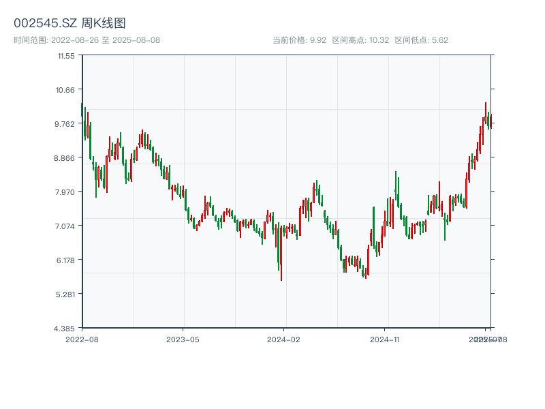The width and height of the screenshot is (545, 409).
Task: Select the 2023-05 x-axis date label
Action: click(183, 339)
